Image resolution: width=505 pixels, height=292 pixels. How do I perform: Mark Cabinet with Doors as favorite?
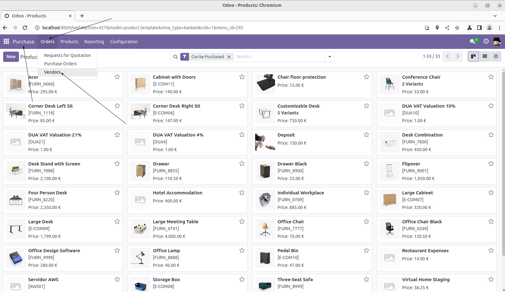coord(242,77)
